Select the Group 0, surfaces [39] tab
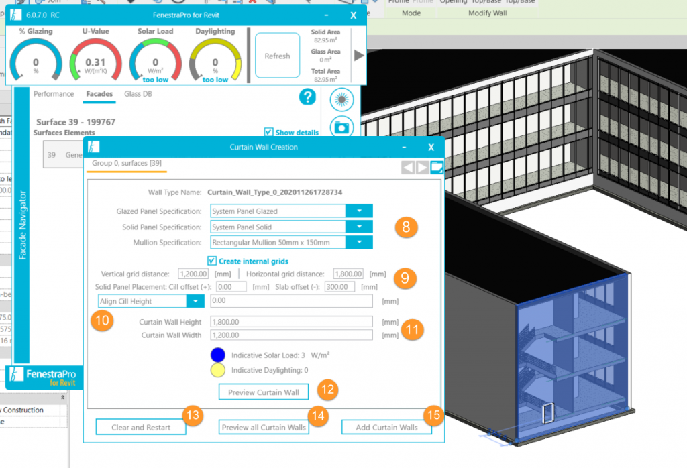This screenshot has width=687, height=468. 127,164
